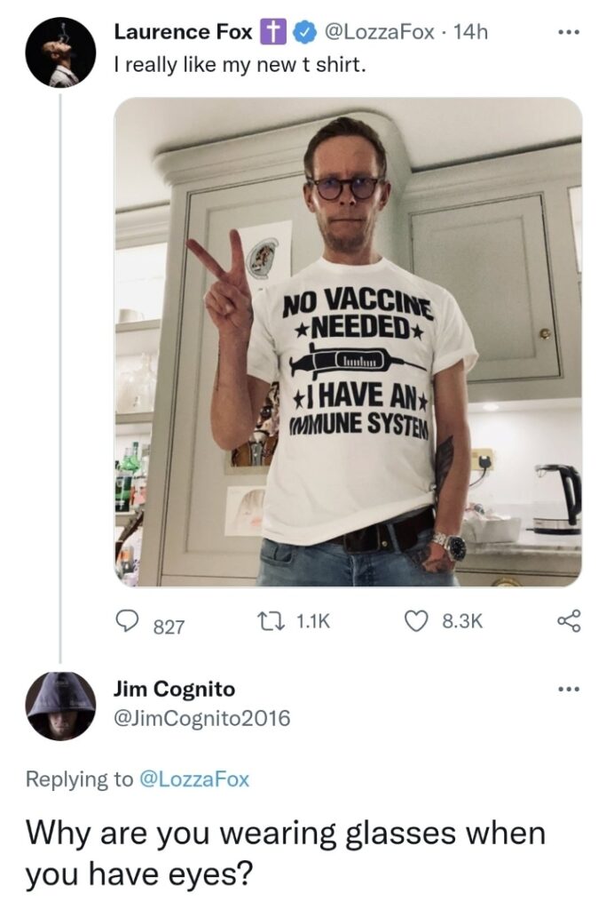Open Jim Cognito's hooded avatar
This screenshot has width=606, height=910.
point(60,706)
